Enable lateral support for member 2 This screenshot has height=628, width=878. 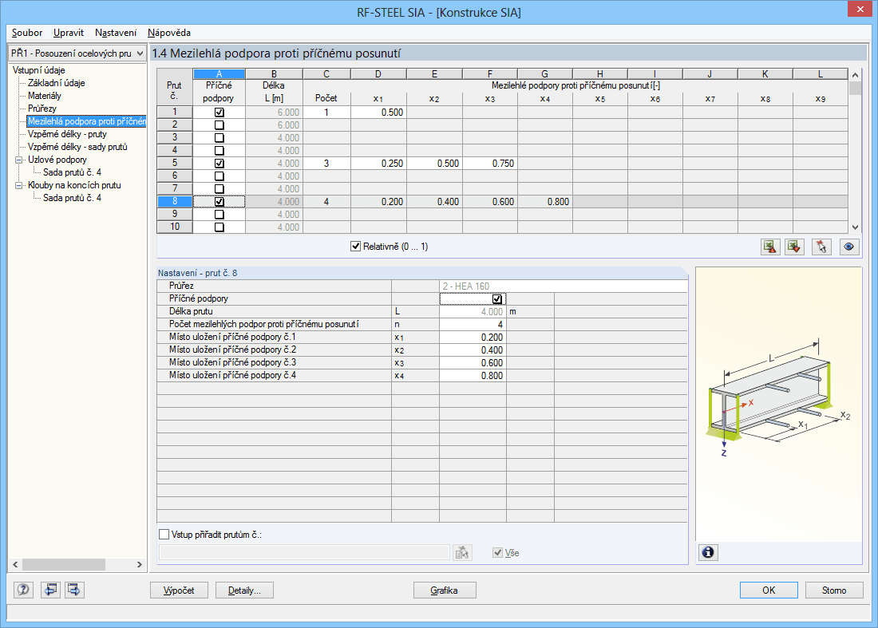219,125
